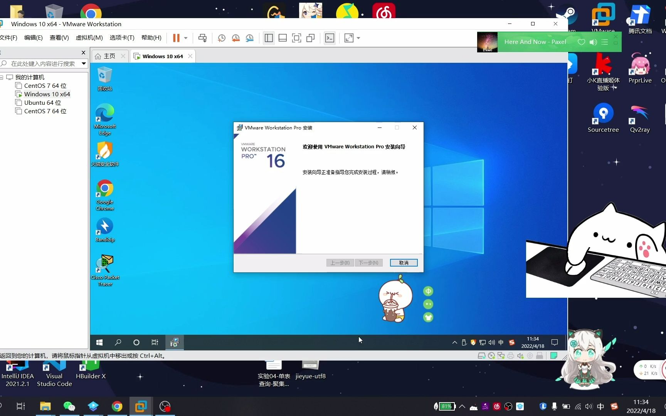Click the installer item in guest taskbar
Viewport: 666px width, 416px height.
(175, 342)
